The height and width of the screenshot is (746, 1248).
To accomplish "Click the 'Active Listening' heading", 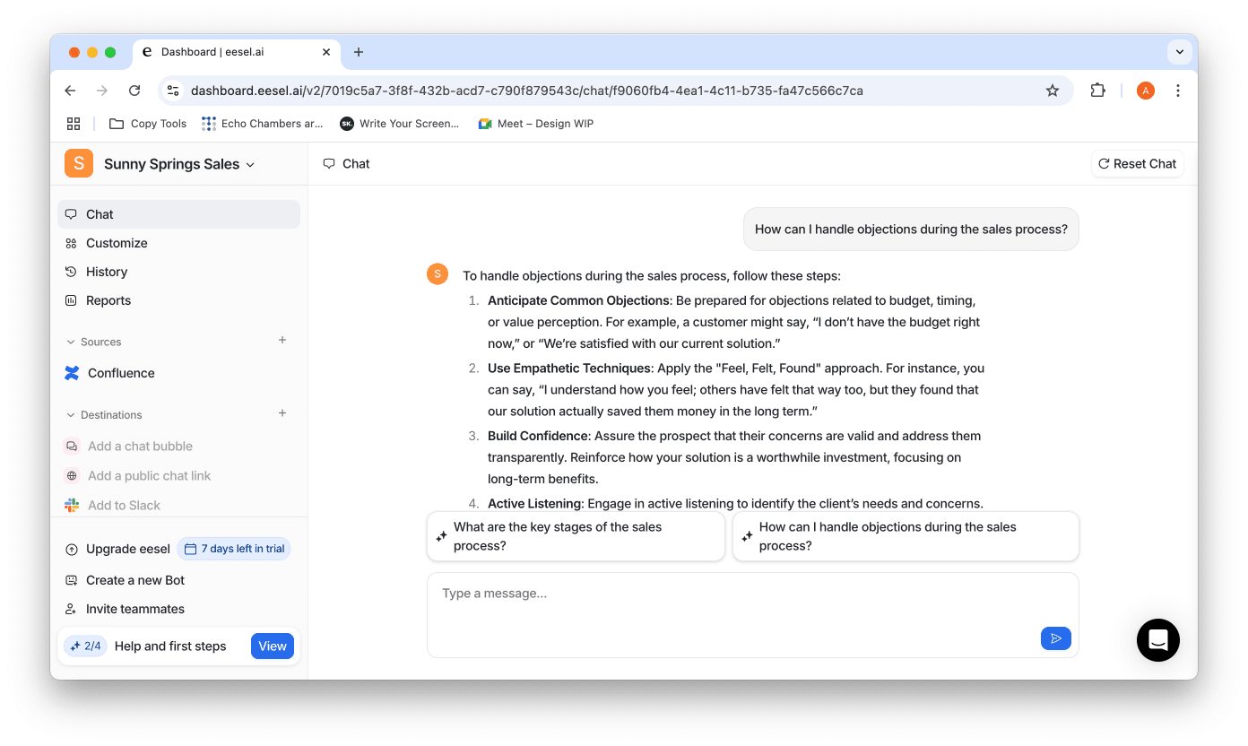I will point(534,504).
